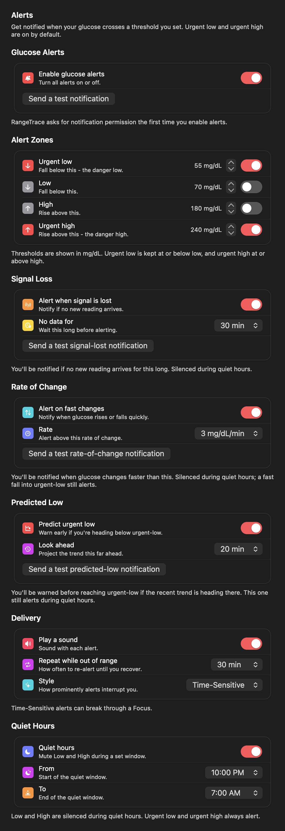Open the Style Time-Sensitive dropdown

point(224,685)
